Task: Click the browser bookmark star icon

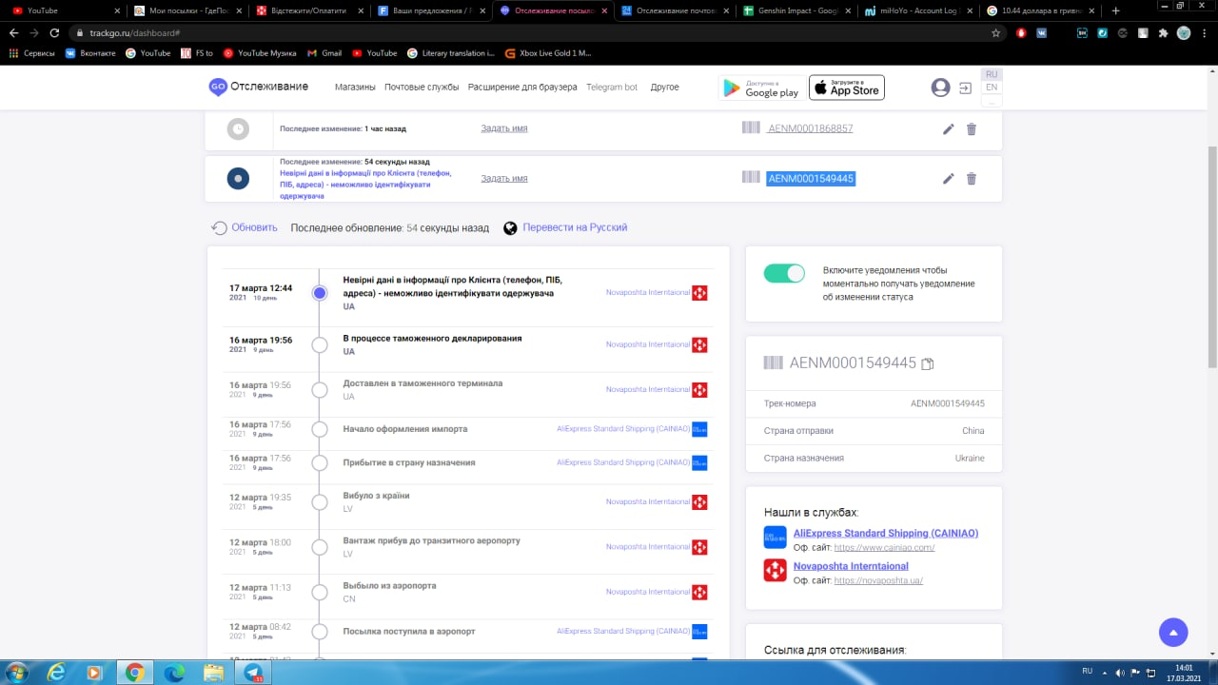Action: coord(995,32)
